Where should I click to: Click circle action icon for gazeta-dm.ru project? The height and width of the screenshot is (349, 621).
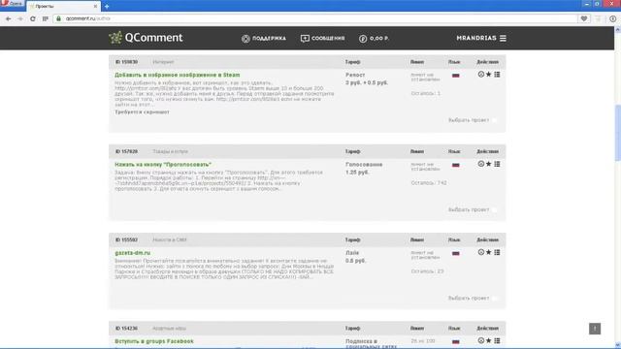point(481,252)
